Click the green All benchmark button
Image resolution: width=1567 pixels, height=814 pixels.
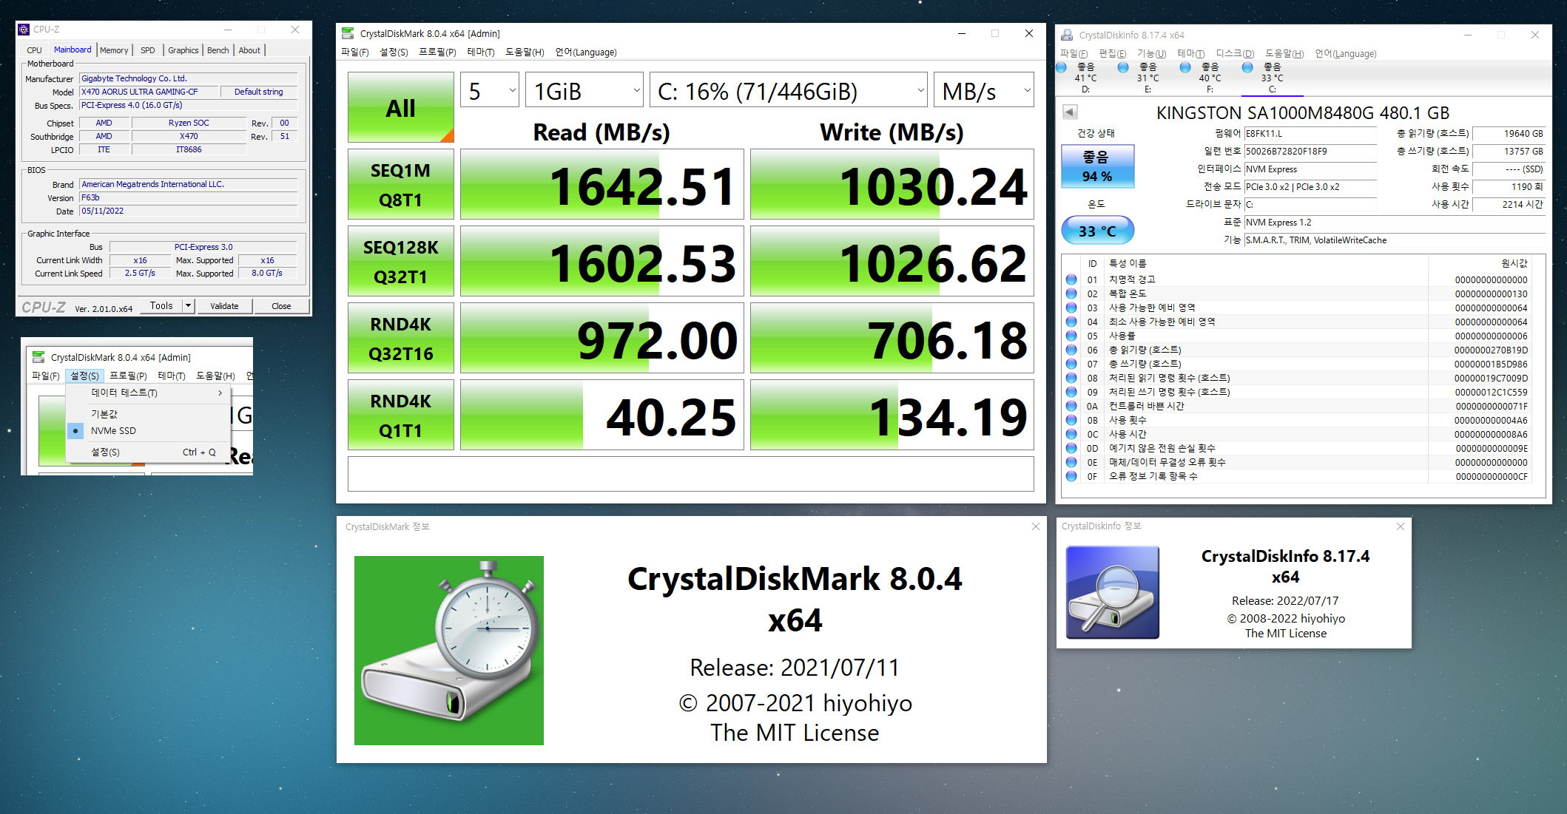[401, 107]
